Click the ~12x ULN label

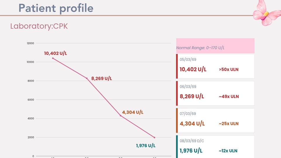(x=228, y=151)
